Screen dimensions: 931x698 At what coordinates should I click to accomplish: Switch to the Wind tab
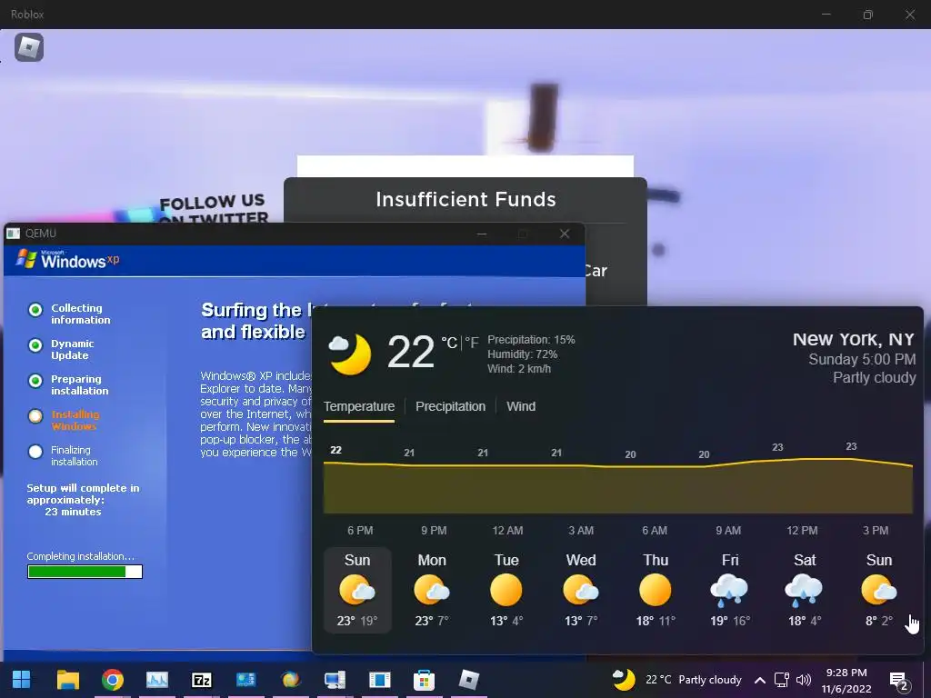click(521, 406)
